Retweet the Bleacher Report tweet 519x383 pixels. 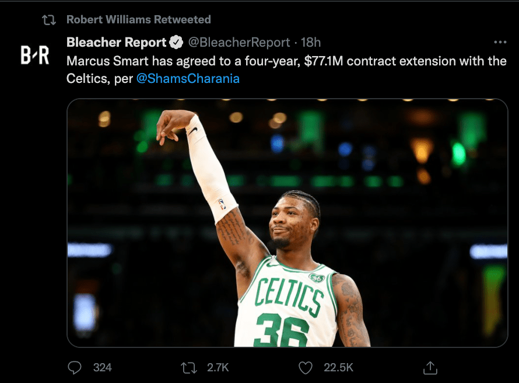[x=189, y=367]
